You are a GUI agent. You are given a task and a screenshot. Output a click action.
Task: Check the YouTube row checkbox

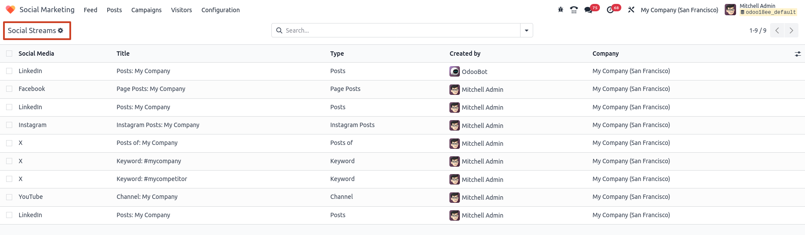click(x=9, y=197)
